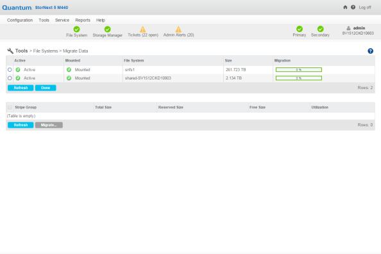
Task: Click the Rows: 0 count text
Action: (x=365, y=125)
